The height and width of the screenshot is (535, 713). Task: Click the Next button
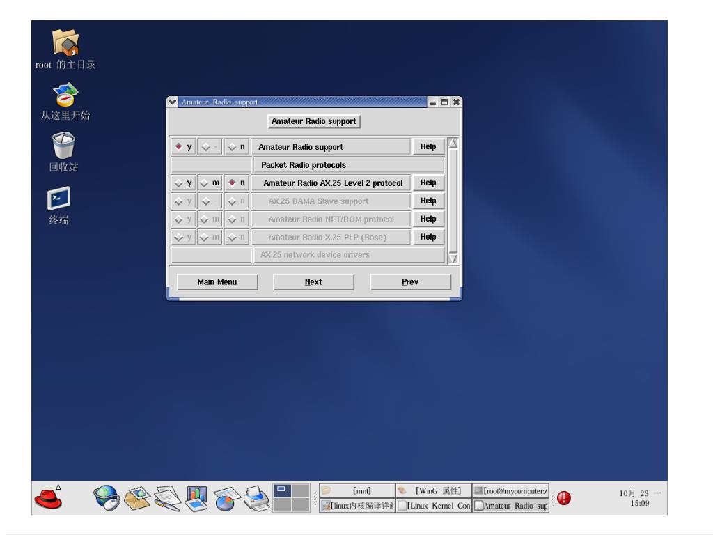tap(314, 282)
